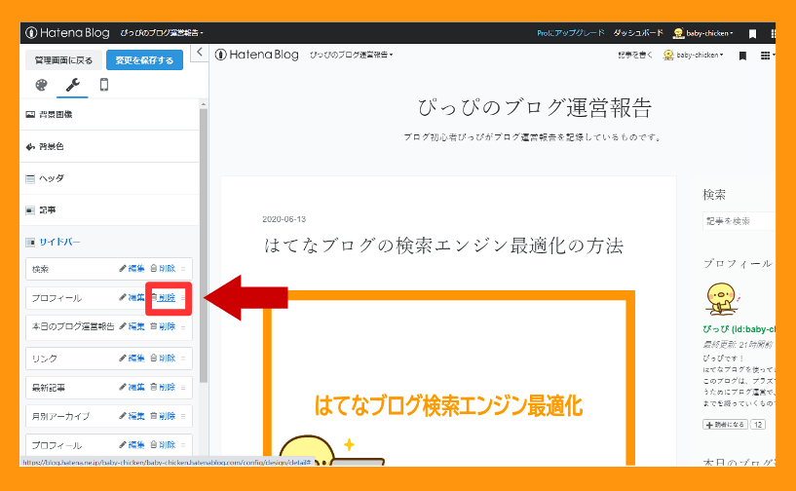This screenshot has width=796, height=491.
Task: Click the 検索 heading in preview sidebar
Action: pos(714,195)
